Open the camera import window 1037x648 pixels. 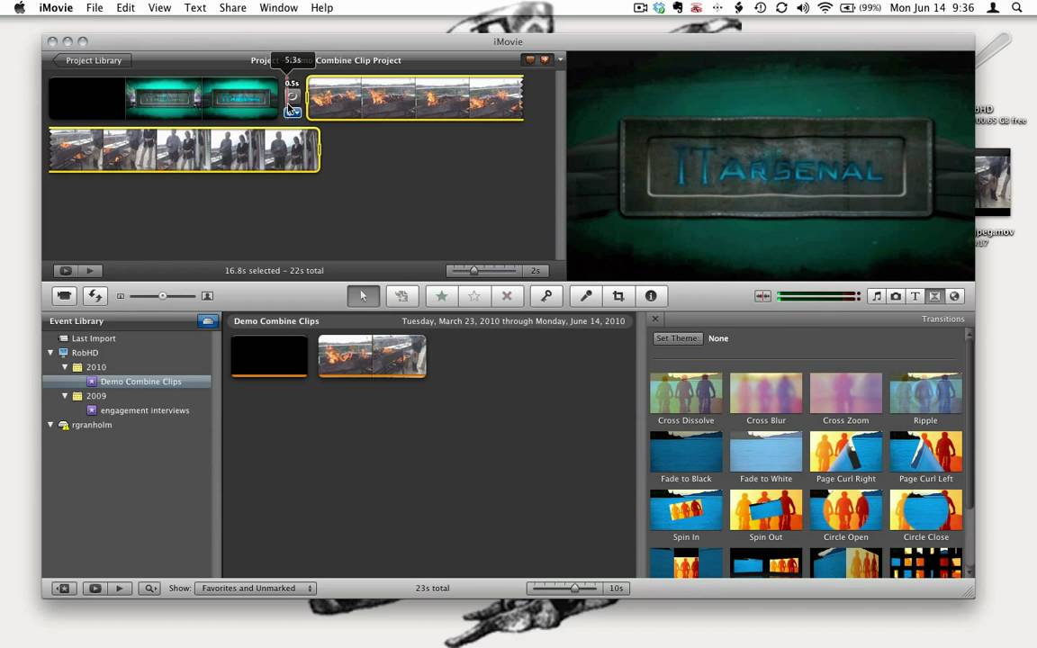[64, 296]
